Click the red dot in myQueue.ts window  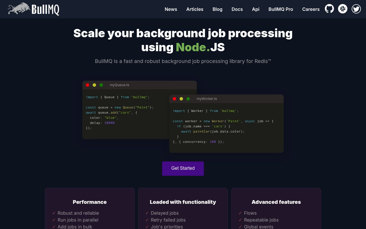(x=87, y=85)
